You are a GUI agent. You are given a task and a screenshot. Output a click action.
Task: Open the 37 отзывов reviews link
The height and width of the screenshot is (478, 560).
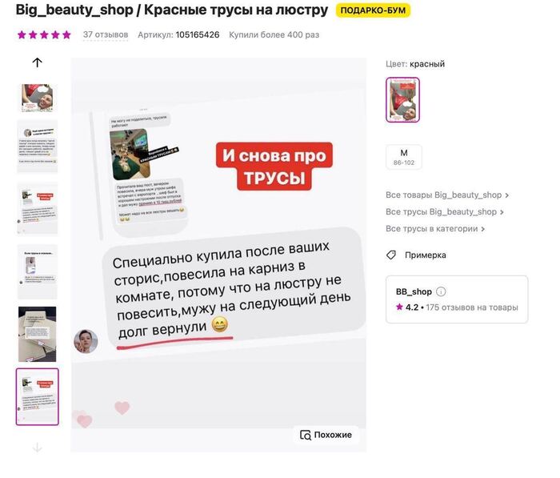coord(106,34)
